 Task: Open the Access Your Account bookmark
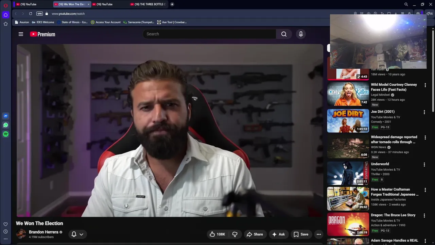point(105,22)
